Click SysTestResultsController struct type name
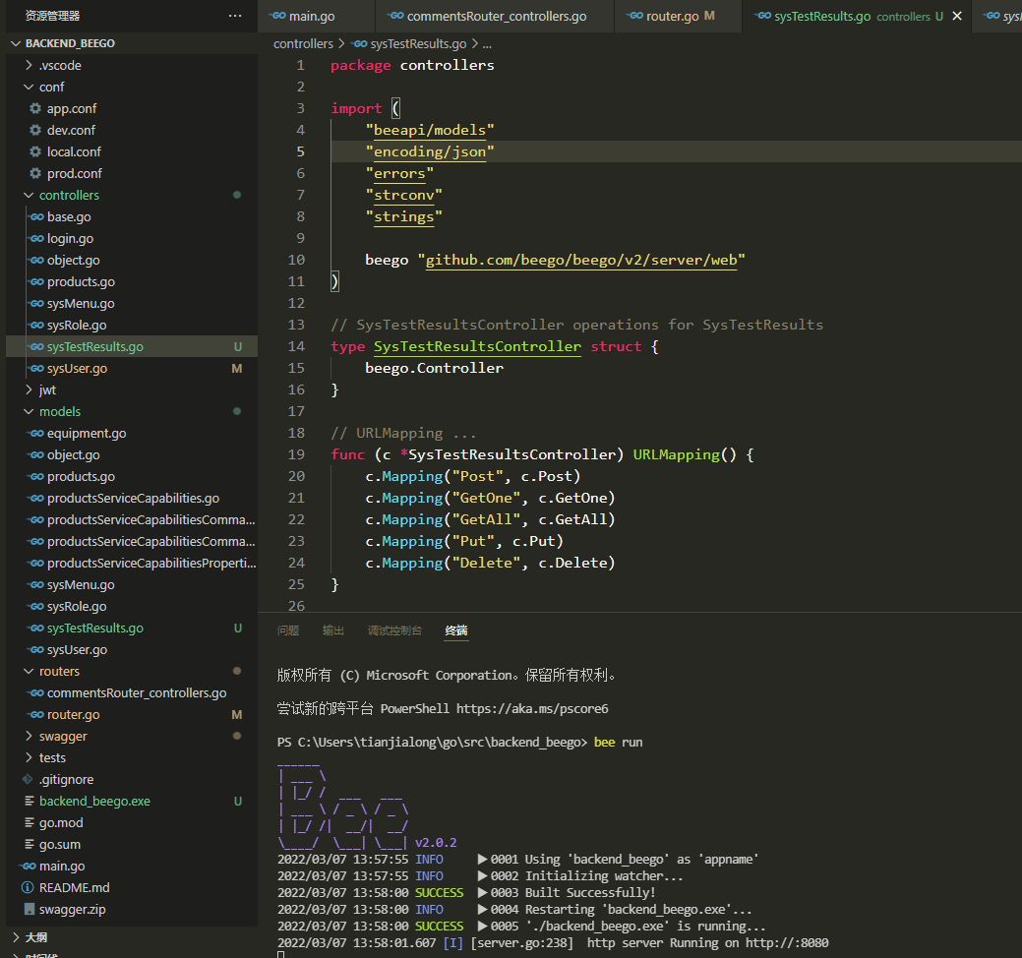Screen dimensions: 1022x958 (x=477, y=346)
